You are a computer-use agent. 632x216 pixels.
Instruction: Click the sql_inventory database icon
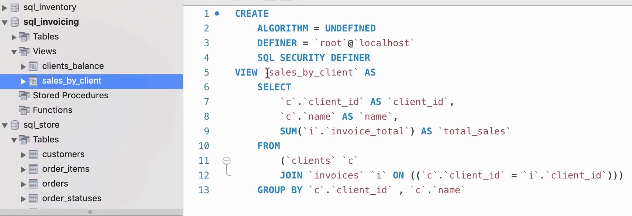point(15,7)
